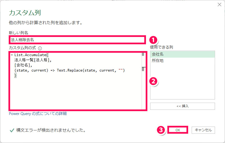
Task: Select 会社名 in available columns list
Action: 182,54
